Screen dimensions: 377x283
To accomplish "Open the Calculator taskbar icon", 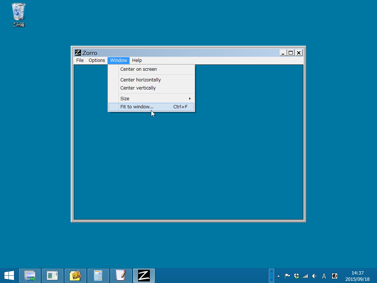I will tap(98, 276).
